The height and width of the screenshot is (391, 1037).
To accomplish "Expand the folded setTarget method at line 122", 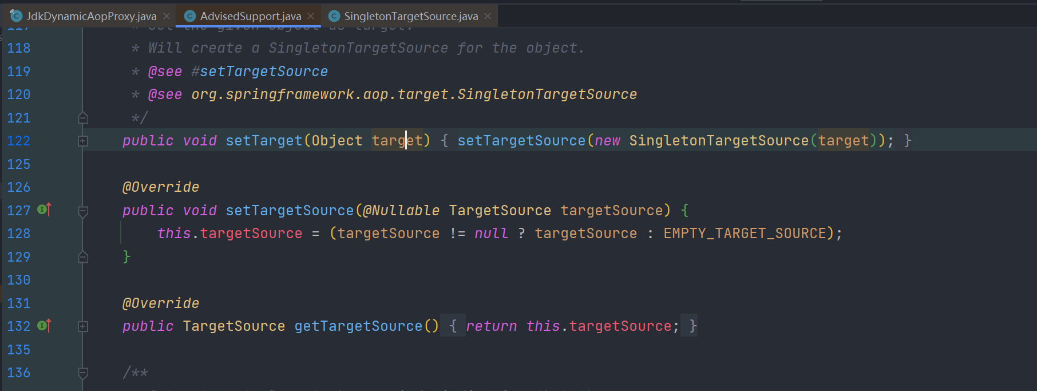I will pos(83,141).
